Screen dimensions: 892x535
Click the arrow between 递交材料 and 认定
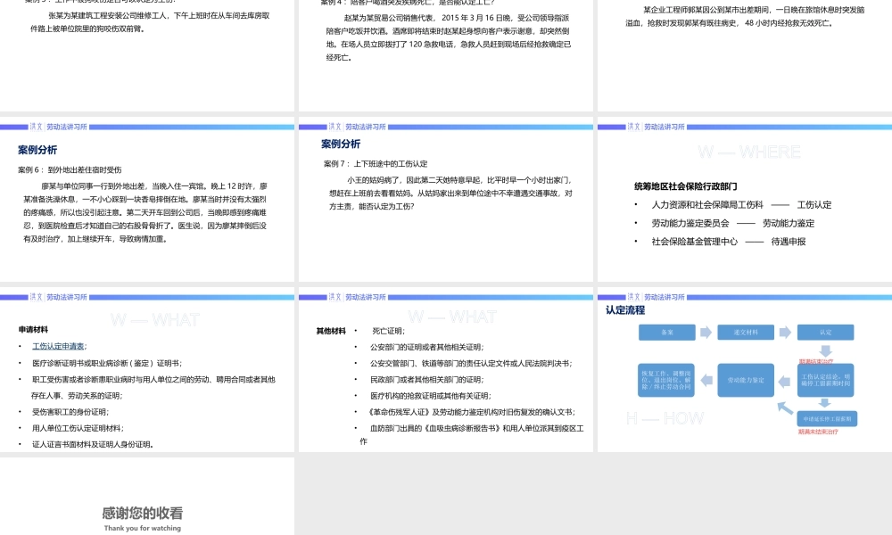[x=783, y=332]
